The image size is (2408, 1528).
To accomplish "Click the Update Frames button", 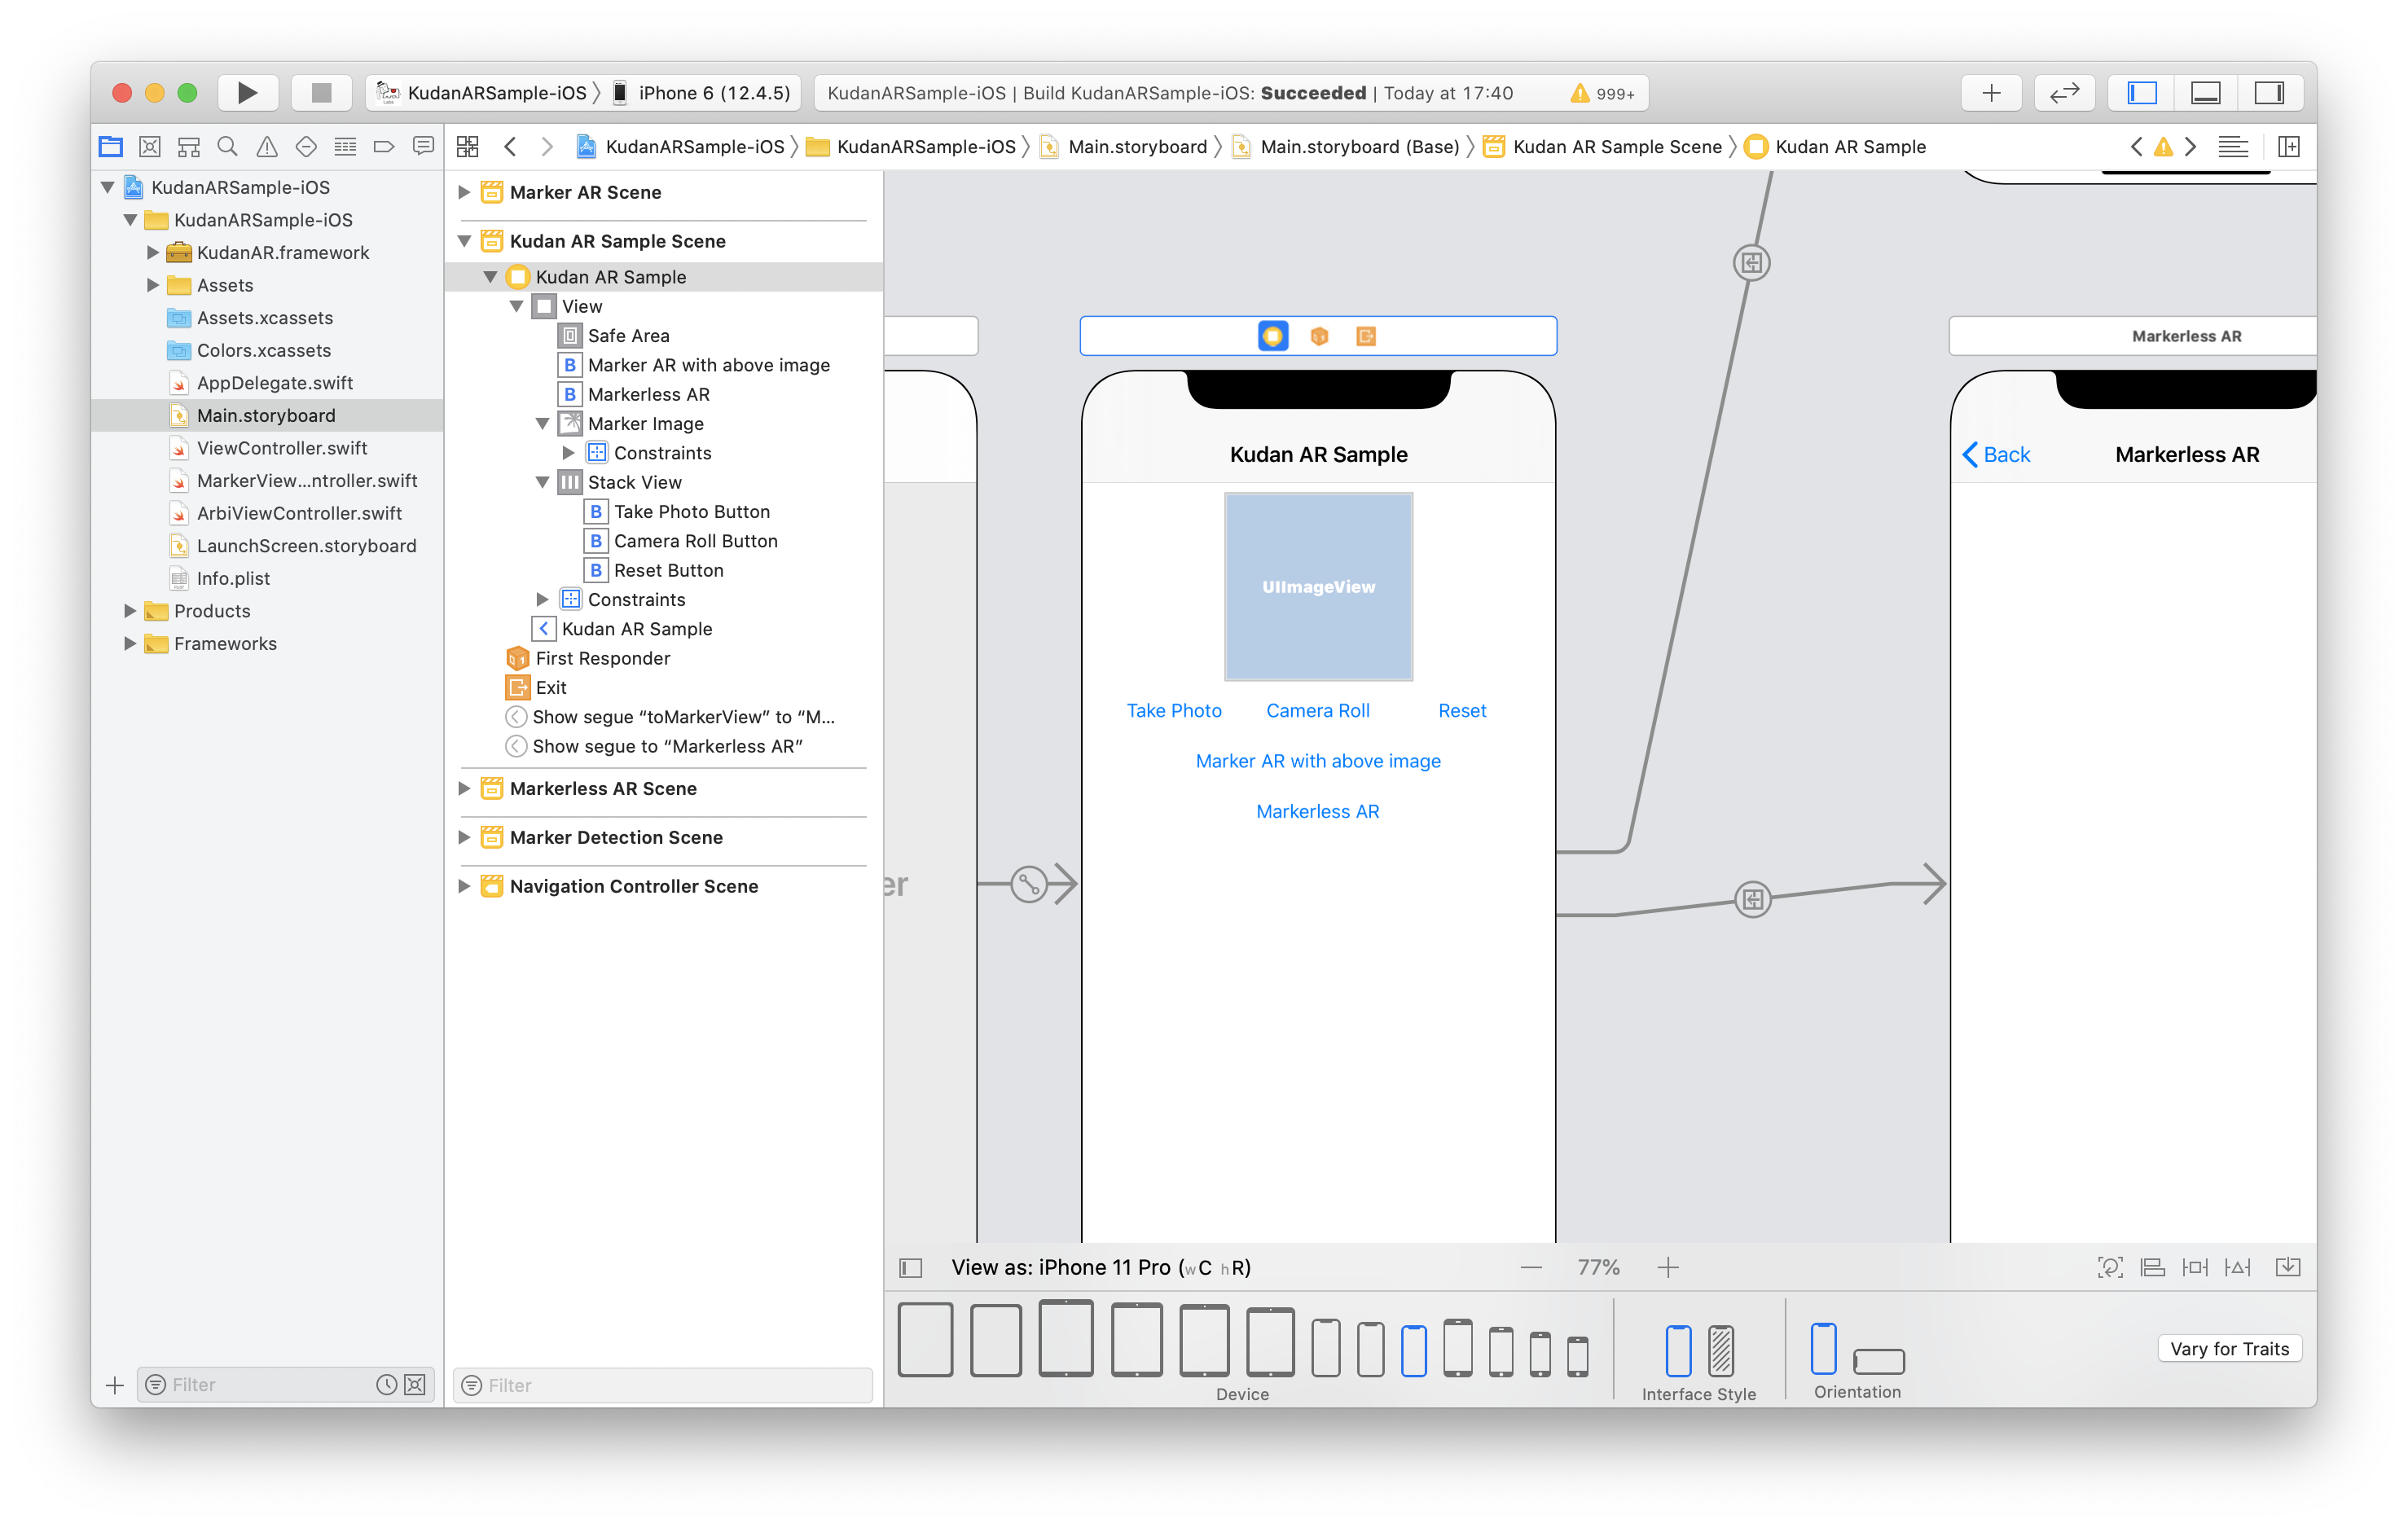I will 2110,1267.
